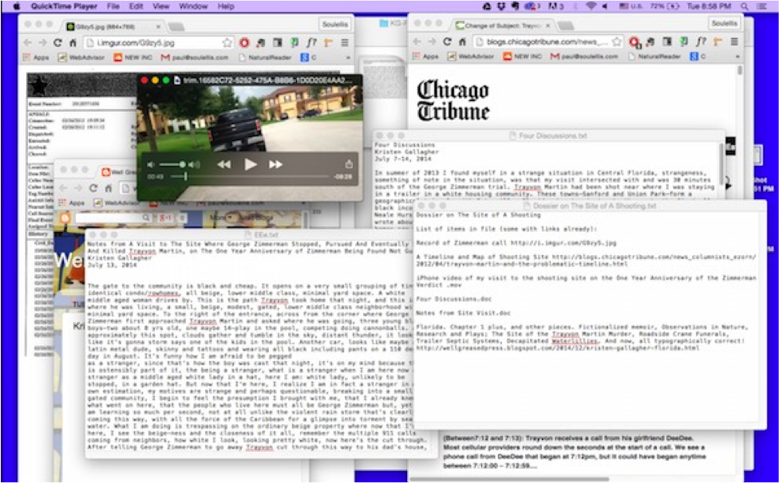Fast forward the QuickTime video
The image size is (779, 483).
pos(275,165)
